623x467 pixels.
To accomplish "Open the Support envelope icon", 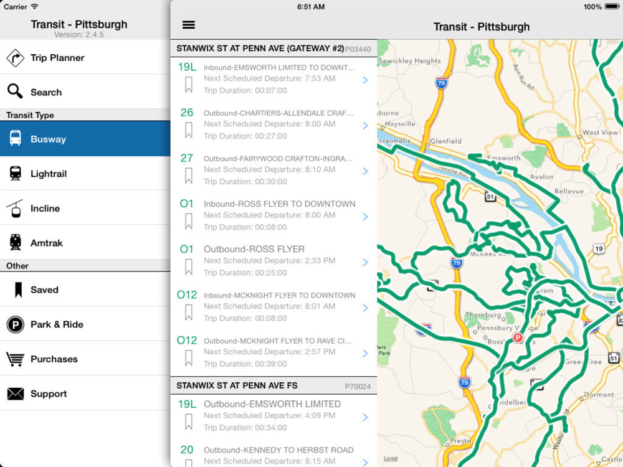I will pyautogui.click(x=16, y=394).
